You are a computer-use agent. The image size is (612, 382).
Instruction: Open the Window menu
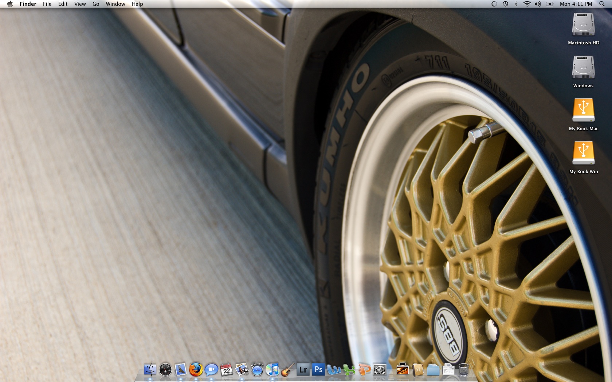click(115, 4)
